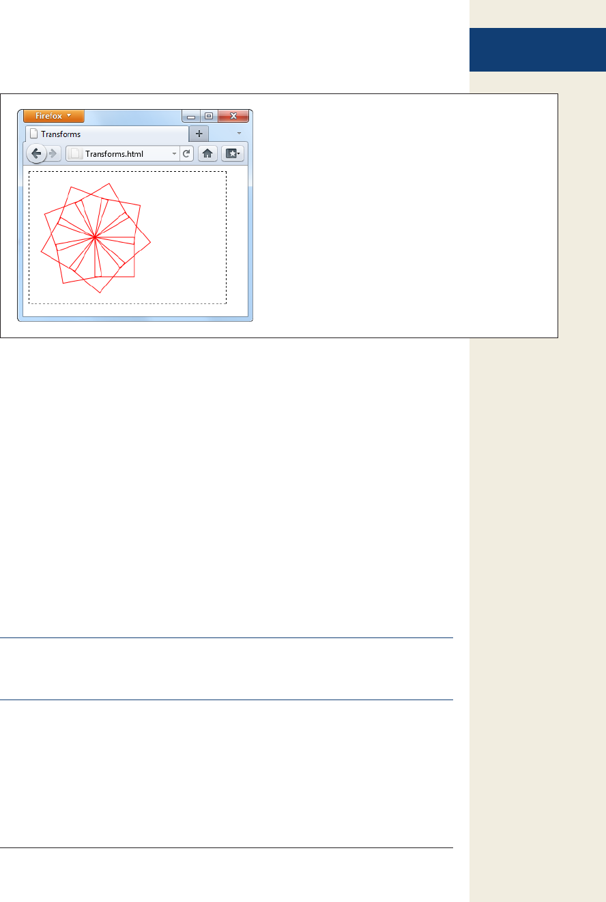Click the page icon in address bar
The width and height of the screenshot is (606, 902).
pyautogui.click(x=76, y=154)
